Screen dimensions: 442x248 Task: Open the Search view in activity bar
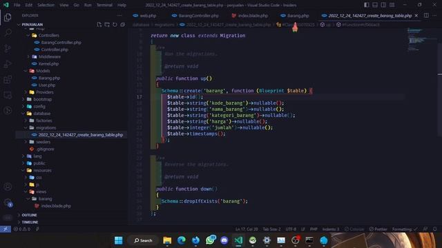coord(8,33)
